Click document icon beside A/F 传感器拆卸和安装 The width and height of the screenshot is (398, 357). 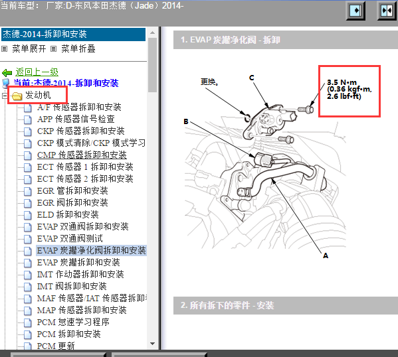(x=28, y=107)
